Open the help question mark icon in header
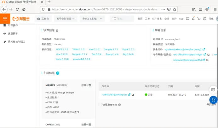This screenshot has width=218, height=128. 205,19
